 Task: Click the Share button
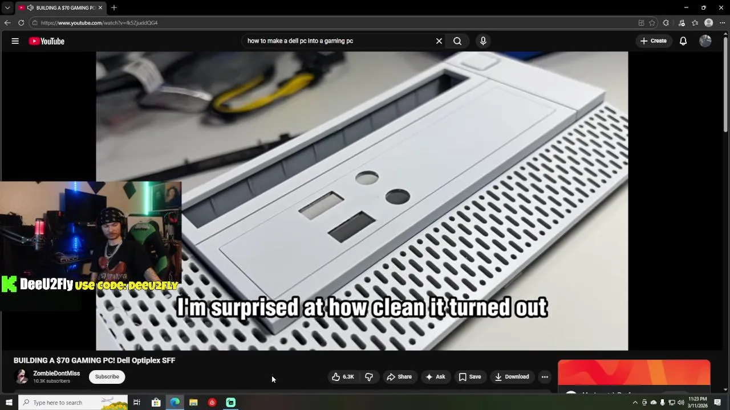399,376
